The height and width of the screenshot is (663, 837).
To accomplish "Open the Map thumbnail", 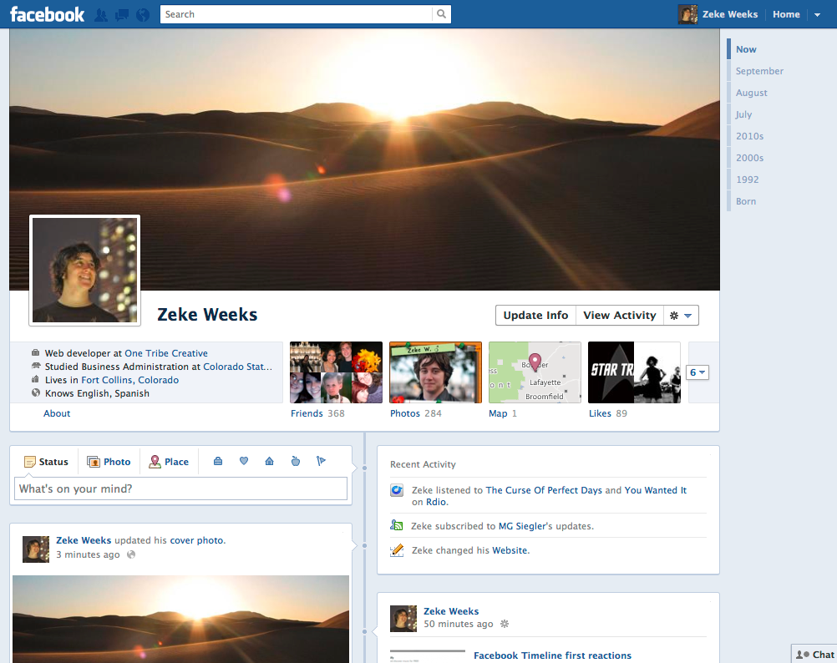I will pyautogui.click(x=535, y=372).
